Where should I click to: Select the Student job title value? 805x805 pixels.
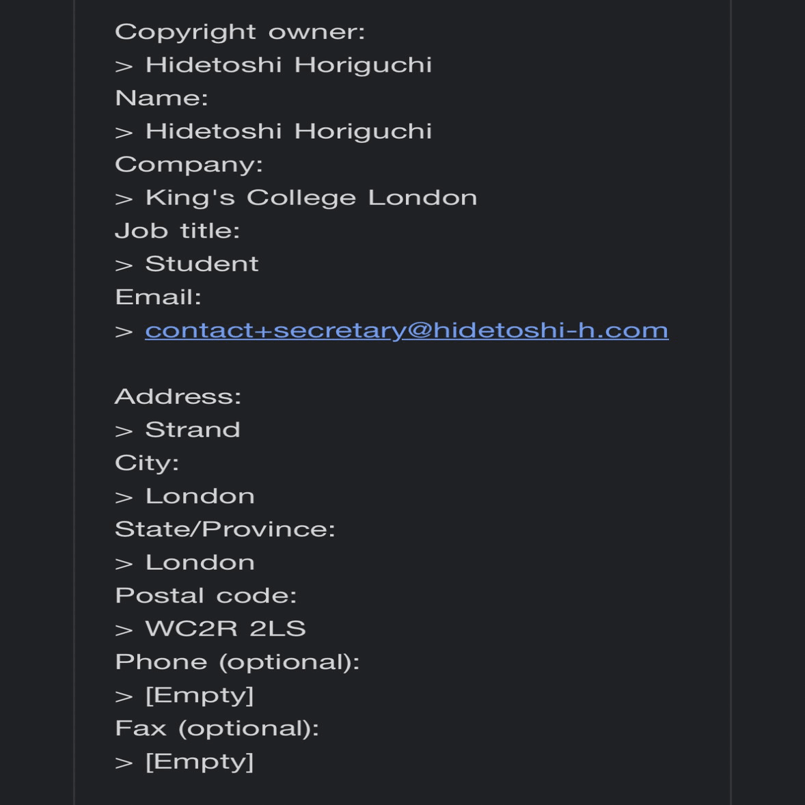pyautogui.click(x=202, y=264)
